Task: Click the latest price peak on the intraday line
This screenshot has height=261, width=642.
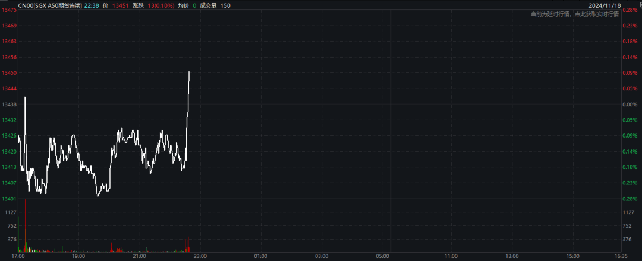Action: (189, 72)
